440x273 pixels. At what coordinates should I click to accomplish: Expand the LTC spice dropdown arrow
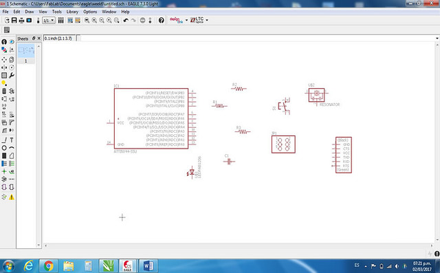207,20
